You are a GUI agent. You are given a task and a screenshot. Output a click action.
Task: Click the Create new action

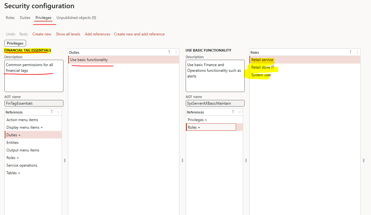[x=42, y=34]
